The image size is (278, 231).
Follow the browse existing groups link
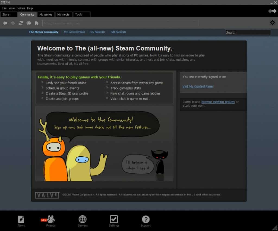tap(218, 102)
